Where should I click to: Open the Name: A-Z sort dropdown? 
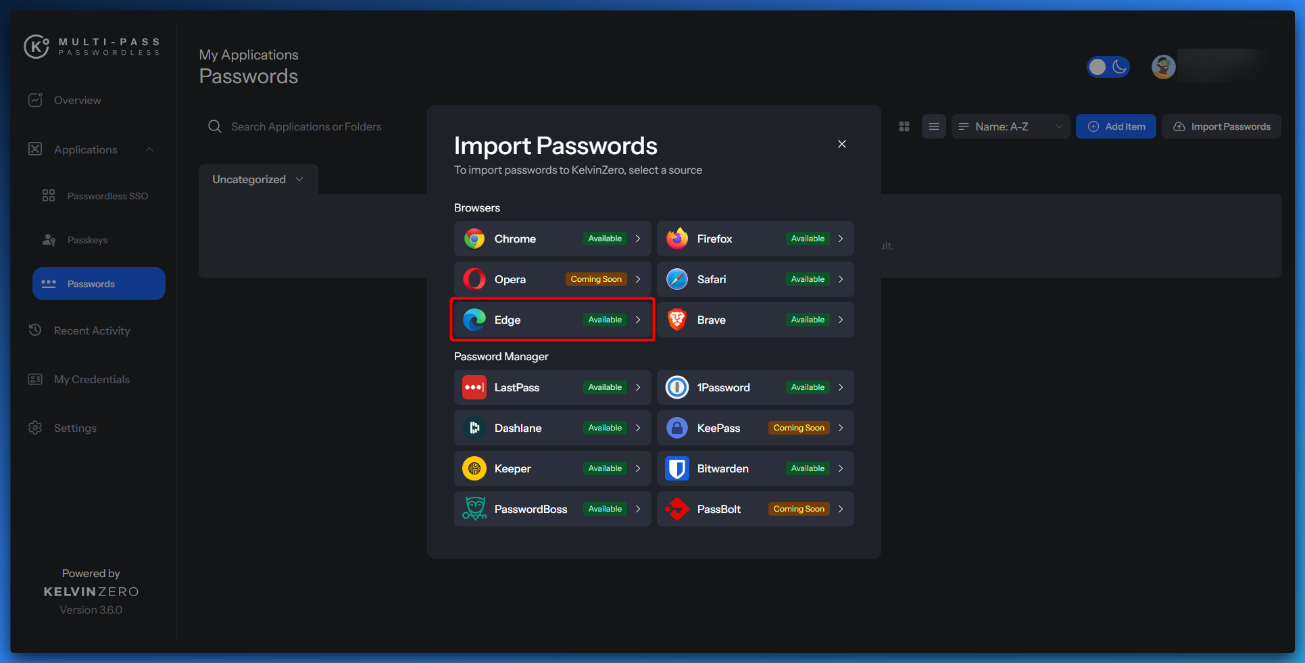[1010, 126]
